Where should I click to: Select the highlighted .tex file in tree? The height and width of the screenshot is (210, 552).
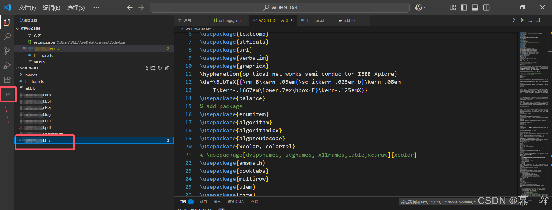(94, 141)
